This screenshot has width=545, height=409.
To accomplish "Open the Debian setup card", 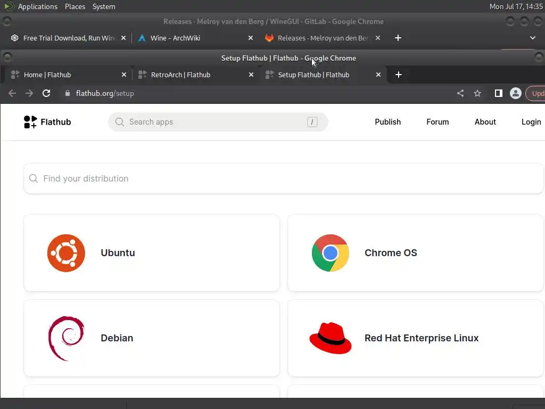I will [152, 338].
